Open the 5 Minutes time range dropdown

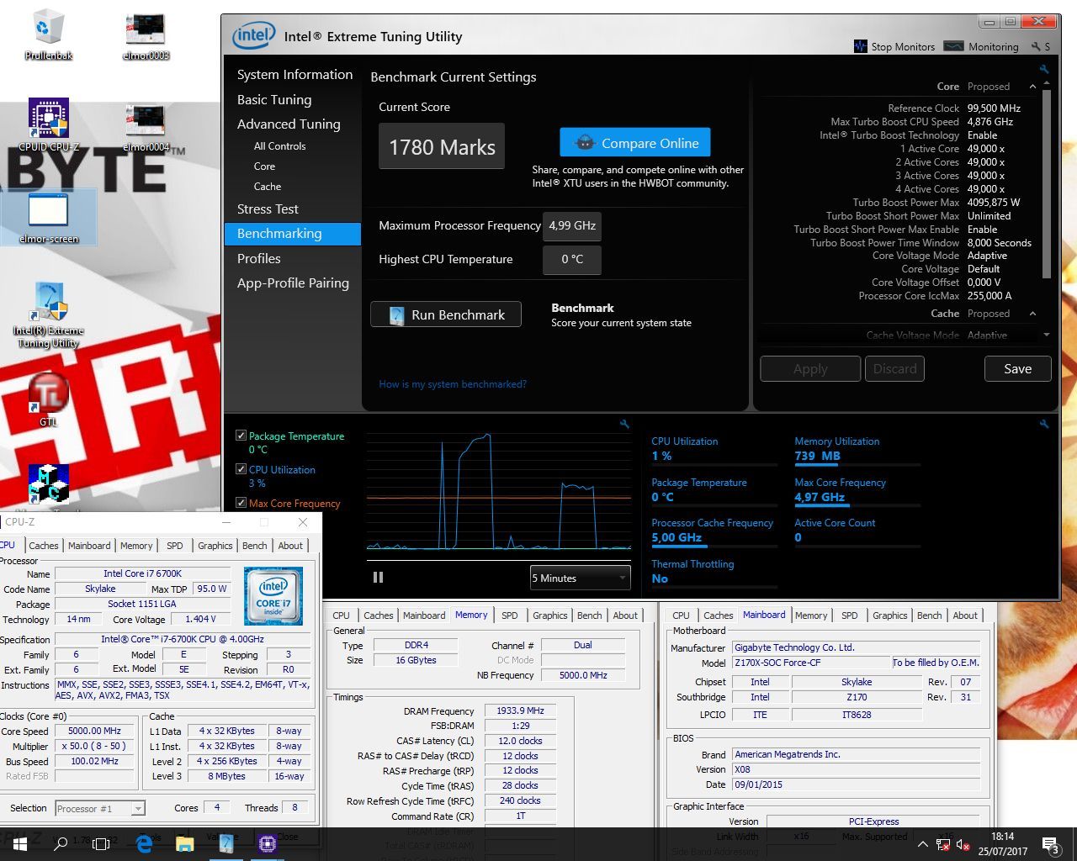click(x=580, y=578)
